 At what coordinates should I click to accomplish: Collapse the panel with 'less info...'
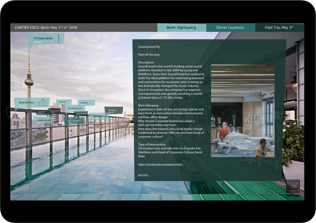[144, 175]
